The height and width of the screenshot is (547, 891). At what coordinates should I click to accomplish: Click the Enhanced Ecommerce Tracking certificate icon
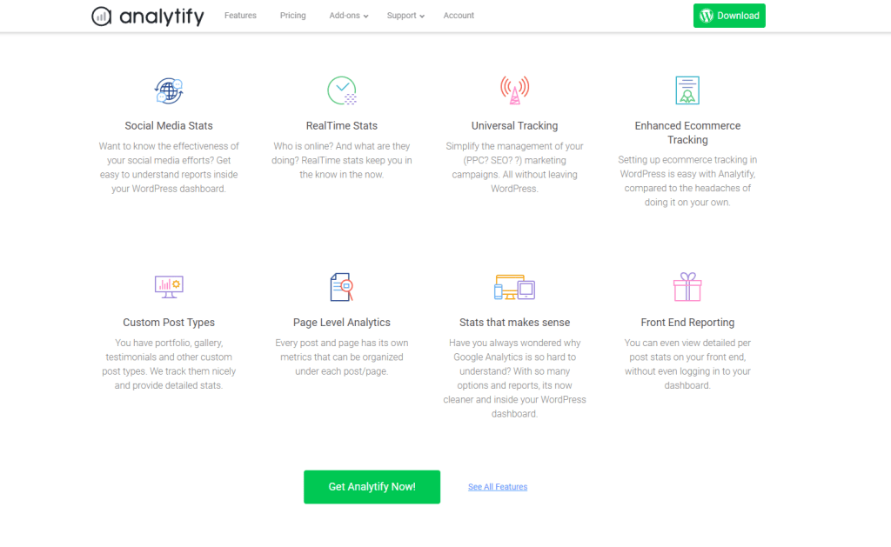[687, 90]
